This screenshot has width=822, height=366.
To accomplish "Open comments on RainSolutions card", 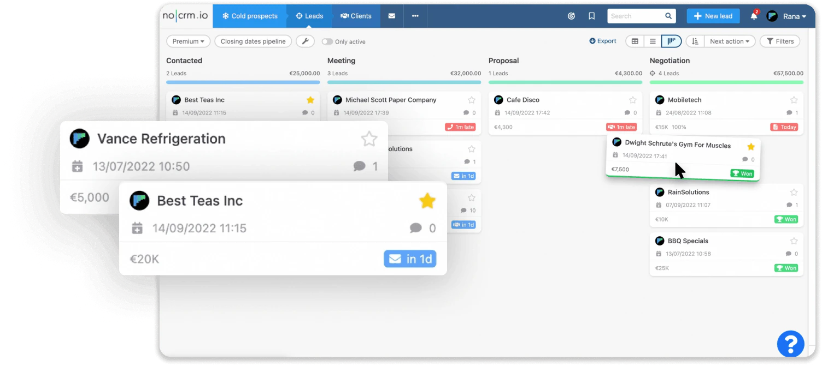I will coord(792,205).
